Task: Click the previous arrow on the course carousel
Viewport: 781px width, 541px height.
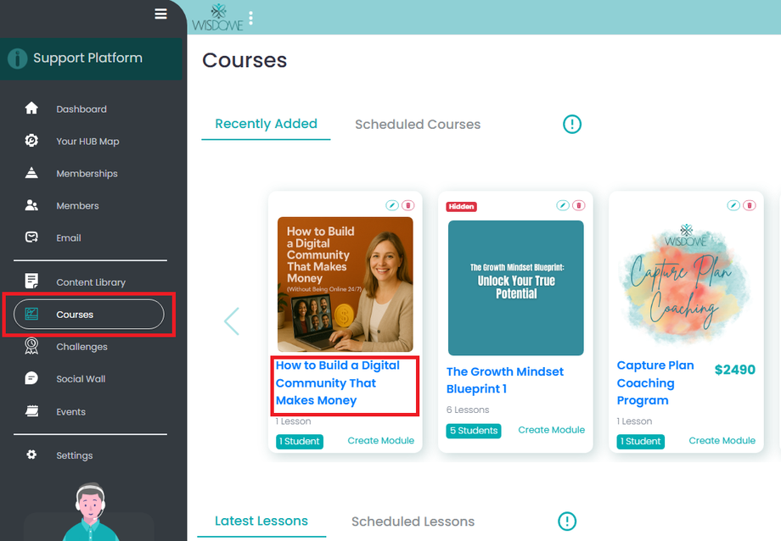Action: pyautogui.click(x=231, y=321)
